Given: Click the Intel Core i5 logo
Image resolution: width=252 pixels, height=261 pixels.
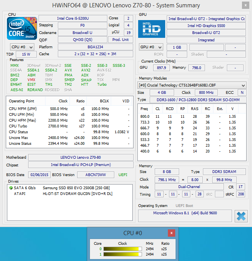Looking at the screenshot, I should click(x=22, y=29).
